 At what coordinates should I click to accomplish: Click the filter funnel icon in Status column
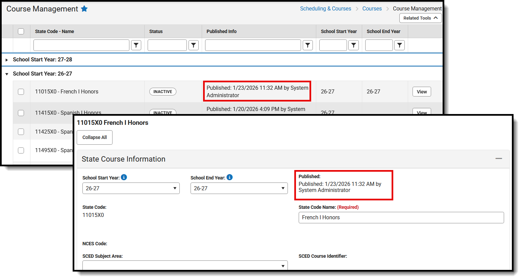[x=194, y=45]
